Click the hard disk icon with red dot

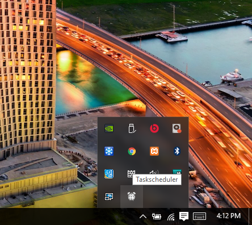177,128
